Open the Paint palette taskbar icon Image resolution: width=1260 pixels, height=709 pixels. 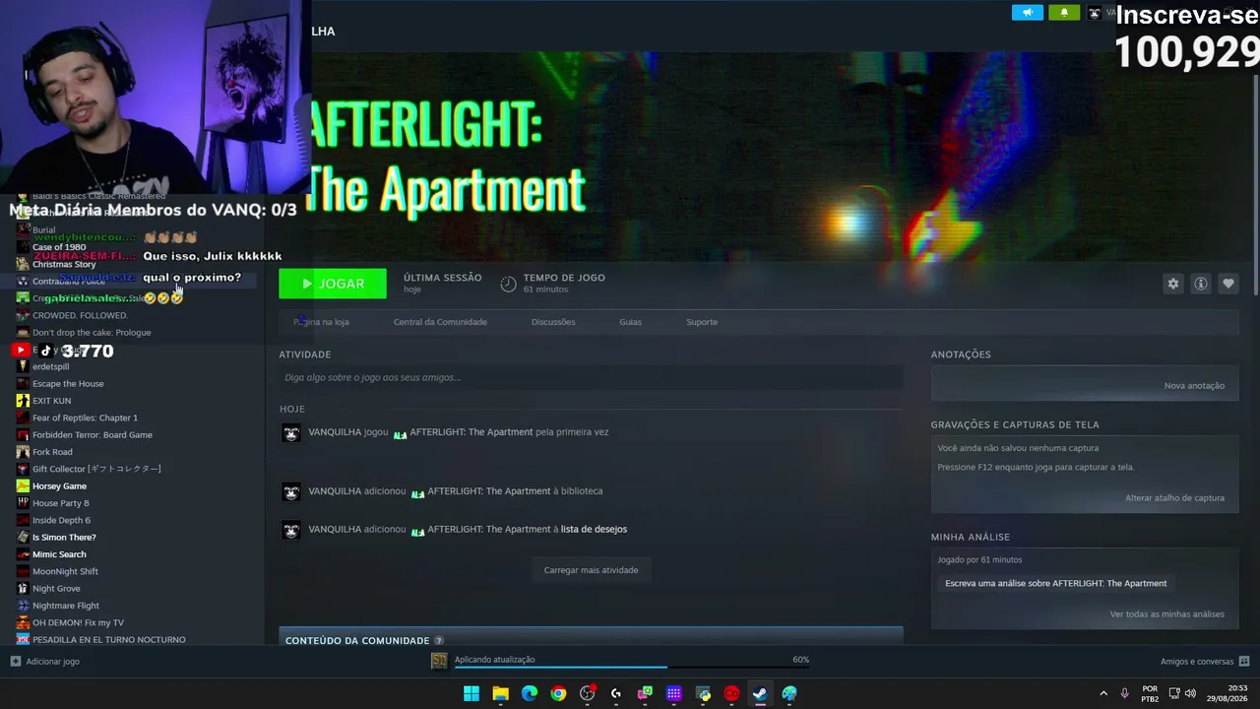pos(789,693)
